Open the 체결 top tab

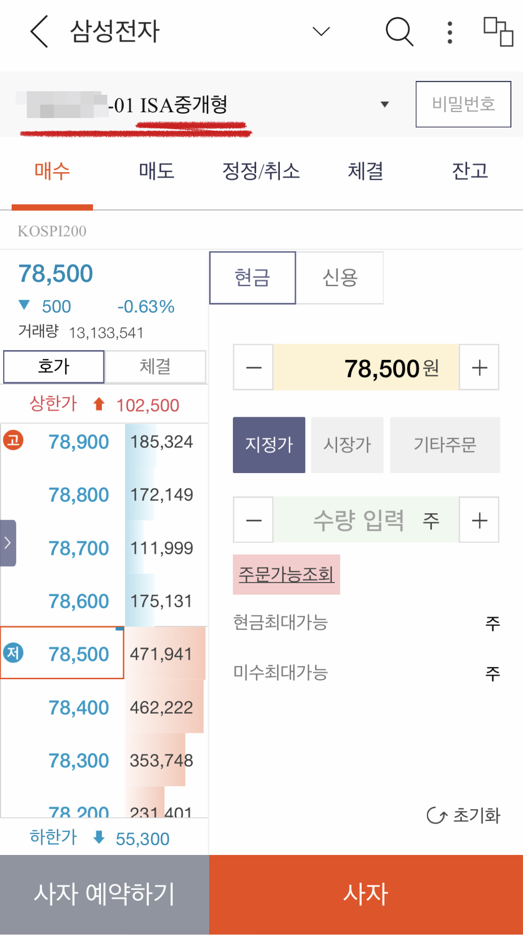[365, 171]
